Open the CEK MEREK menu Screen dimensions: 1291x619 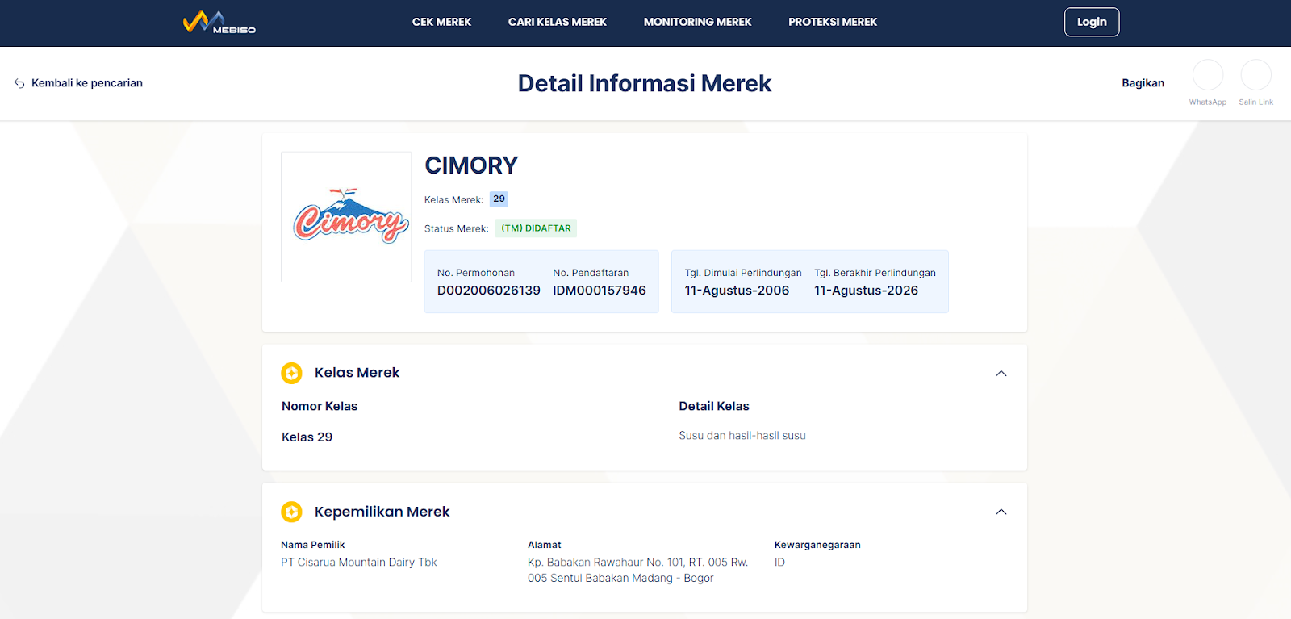(441, 22)
